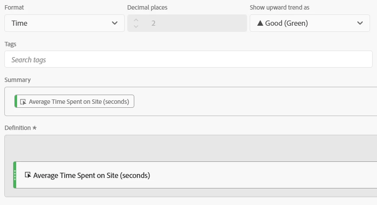Click the calculated metric icon in Definition row
Image resolution: width=377 pixels, height=205 pixels.
pyautogui.click(x=28, y=175)
